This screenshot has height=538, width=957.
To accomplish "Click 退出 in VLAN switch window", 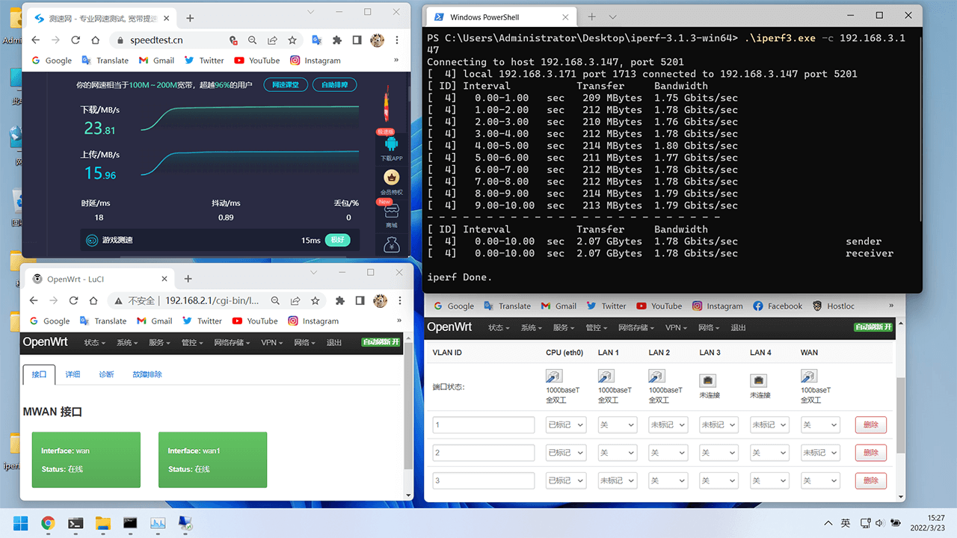I will click(x=738, y=327).
